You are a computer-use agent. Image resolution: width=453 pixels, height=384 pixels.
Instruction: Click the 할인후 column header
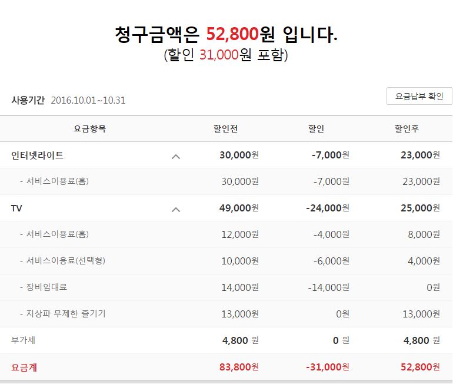pyautogui.click(x=407, y=128)
